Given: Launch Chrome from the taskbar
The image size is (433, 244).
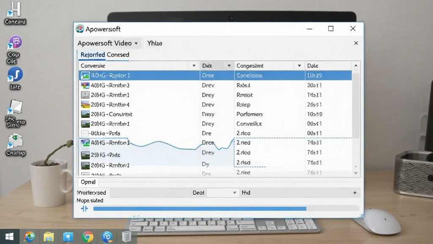Looking at the screenshot, I should (88, 237).
